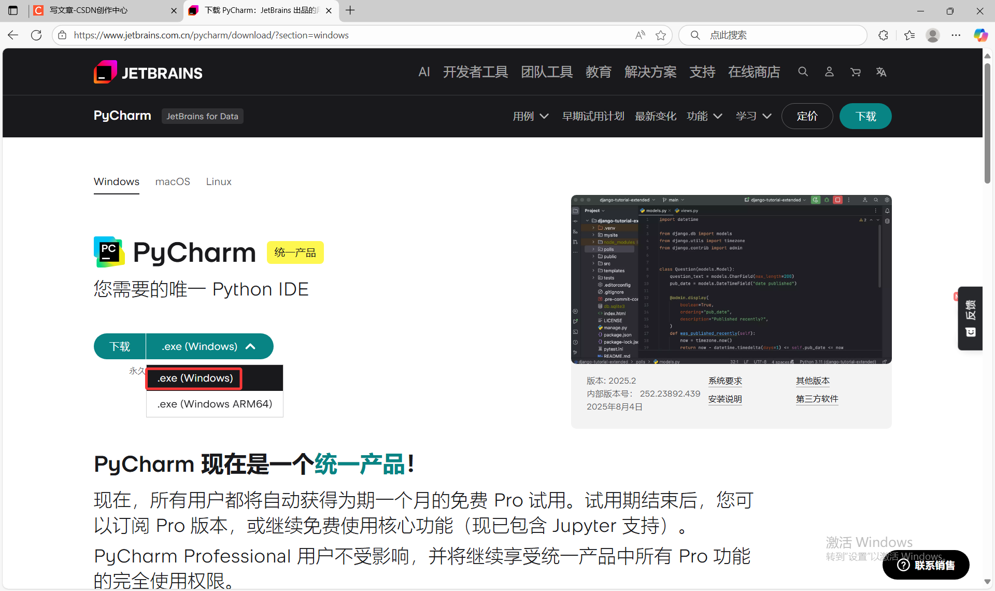Open Copilot from the browser toolbar
Image resolution: width=995 pixels, height=591 pixels.
980,35
